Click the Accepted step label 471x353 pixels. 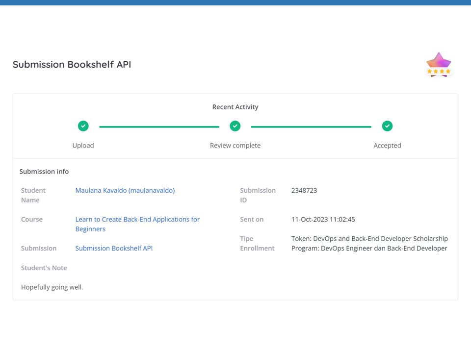click(388, 146)
